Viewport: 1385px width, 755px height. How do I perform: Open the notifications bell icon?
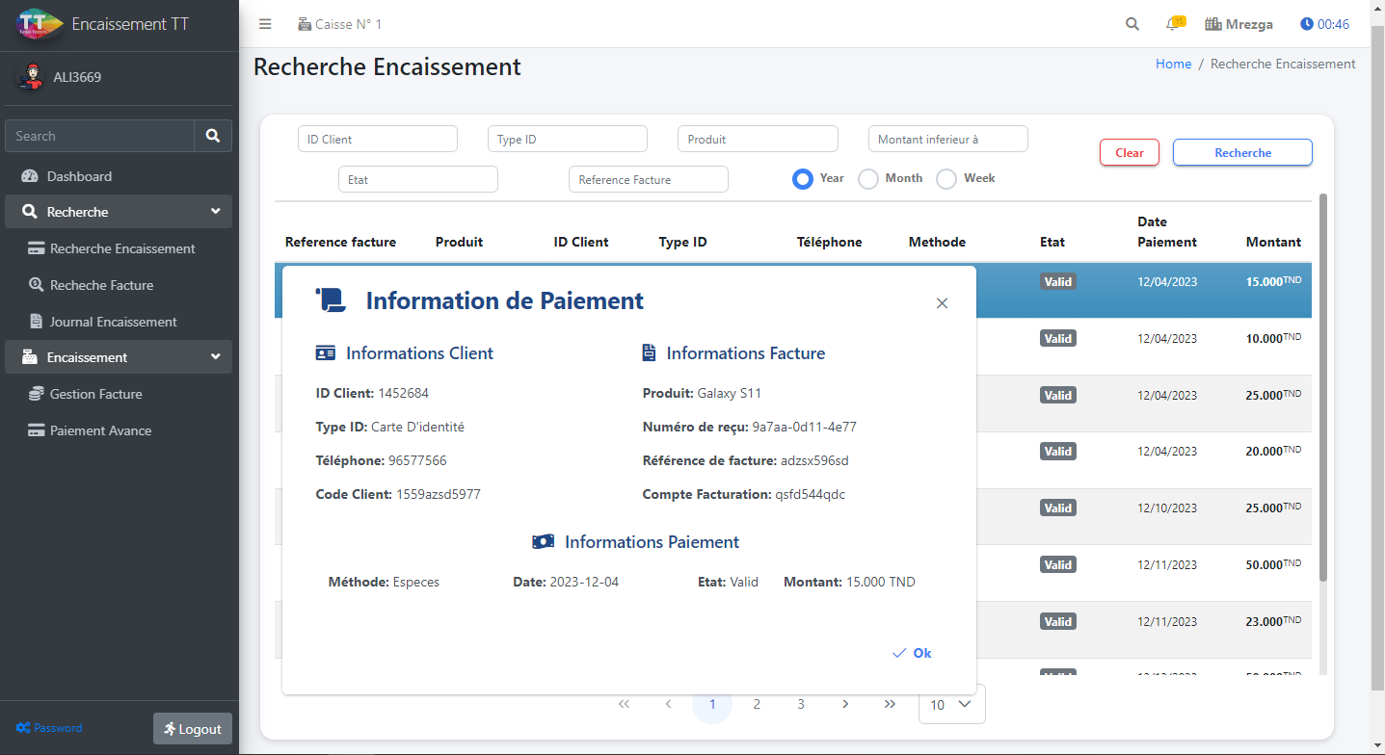tap(1174, 23)
